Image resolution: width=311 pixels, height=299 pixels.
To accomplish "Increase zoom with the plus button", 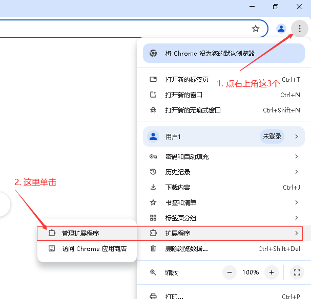I will (x=272, y=272).
